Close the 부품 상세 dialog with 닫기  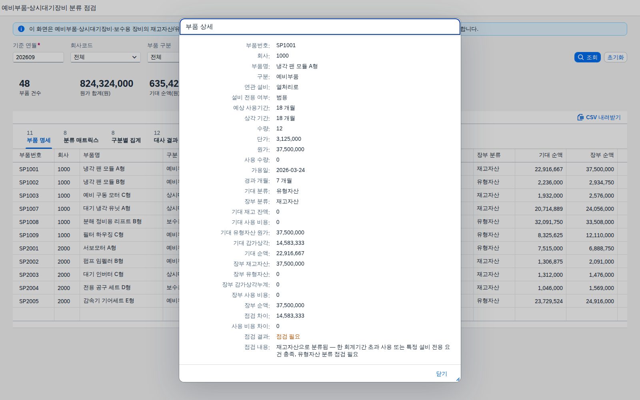pos(442,374)
